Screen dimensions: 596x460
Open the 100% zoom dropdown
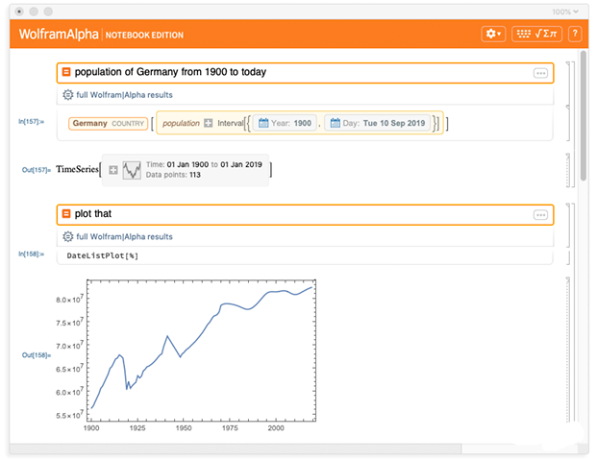[x=565, y=12]
